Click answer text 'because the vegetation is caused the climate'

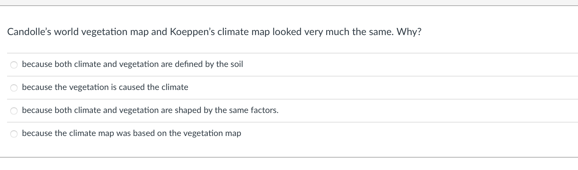click(x=105, y=87)
